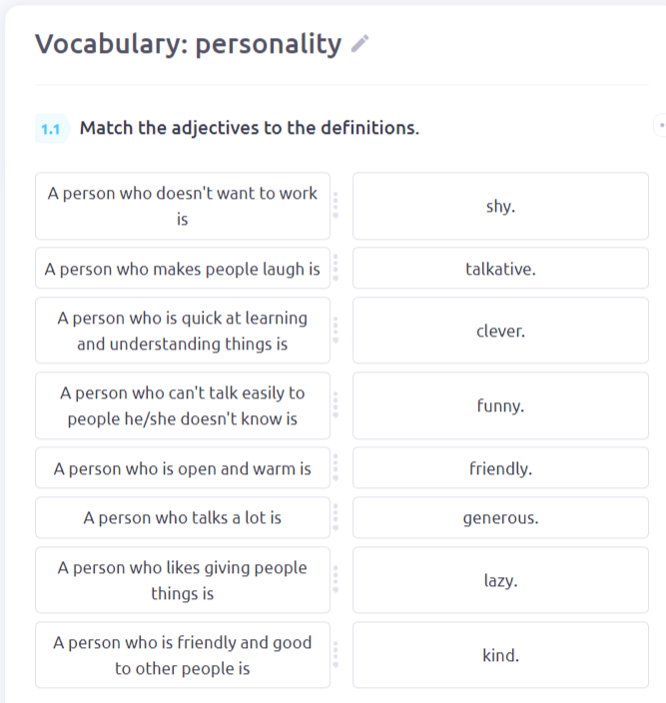Select the 'kind.' answer card
666x703 pixels.
[500, 655]
